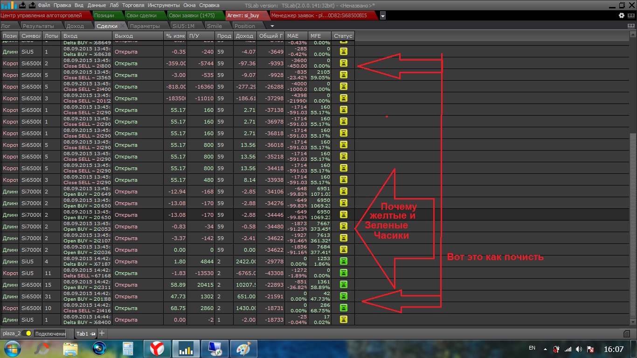Click the green status icon in the -29778 row

(344, 261)
